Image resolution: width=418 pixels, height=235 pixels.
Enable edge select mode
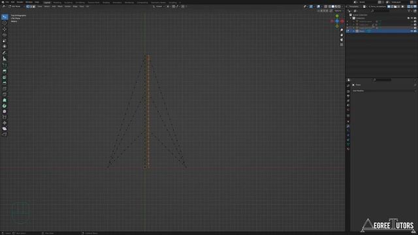click(31, 7)
